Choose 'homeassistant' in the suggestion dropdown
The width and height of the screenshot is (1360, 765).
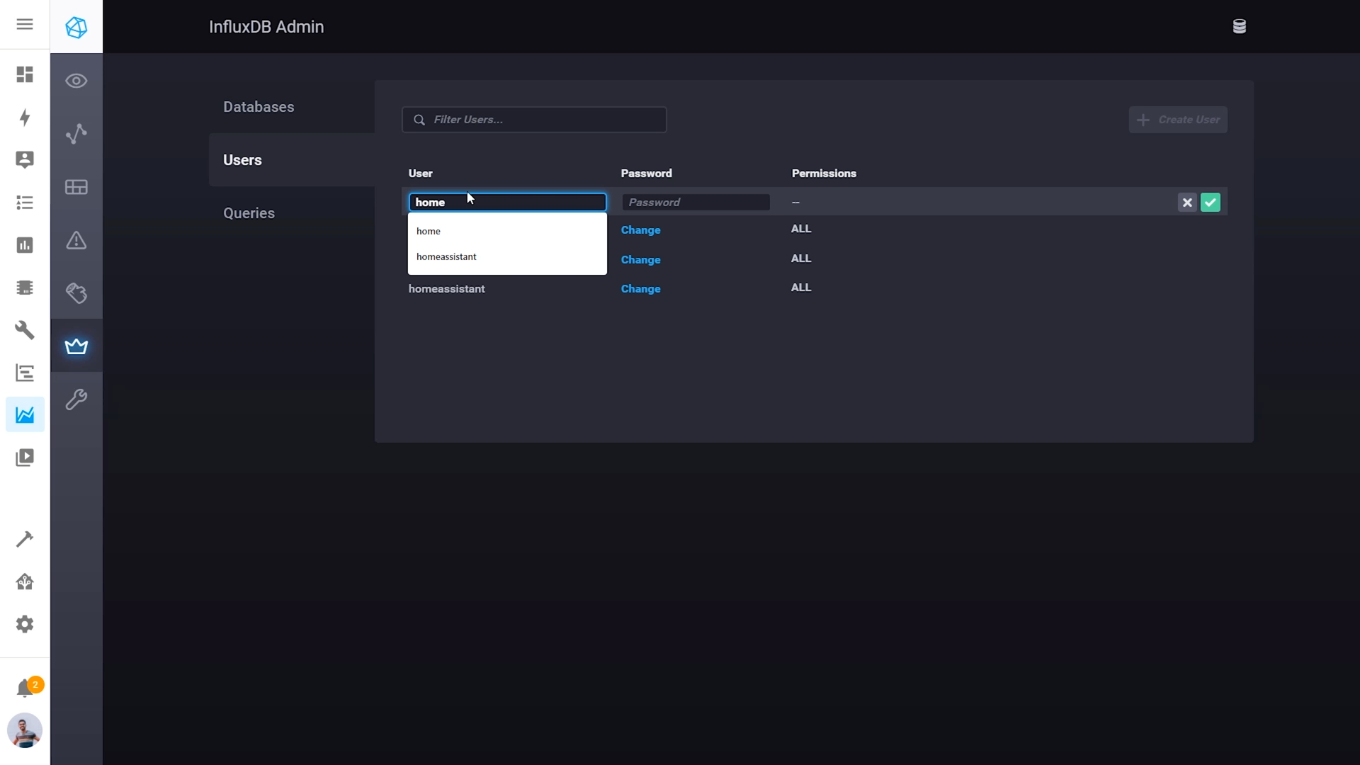point(446,257)
